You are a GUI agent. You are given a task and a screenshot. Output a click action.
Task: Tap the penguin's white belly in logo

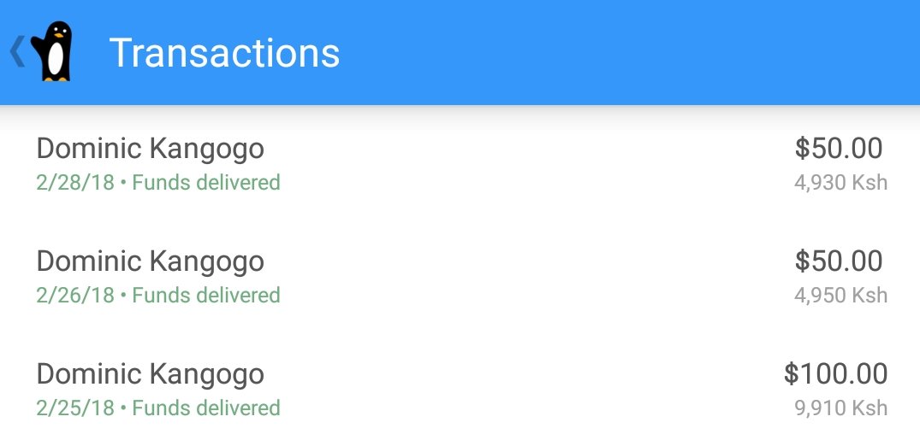point(55,59)
